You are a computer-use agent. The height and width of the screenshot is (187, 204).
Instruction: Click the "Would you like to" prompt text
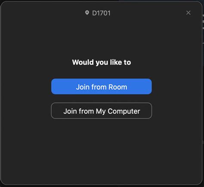[x=102, y=62]
